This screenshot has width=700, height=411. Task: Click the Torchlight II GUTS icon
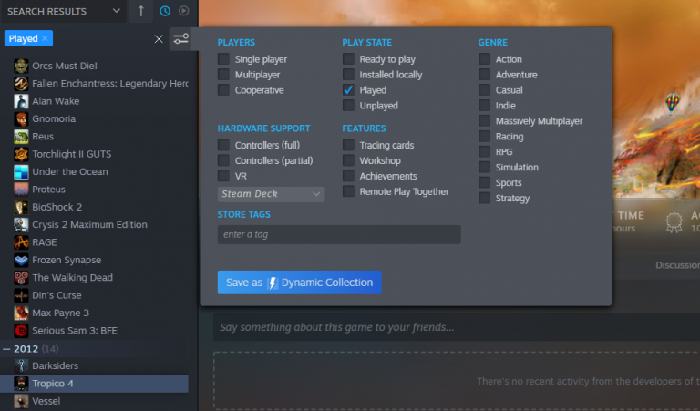point(21,154)
